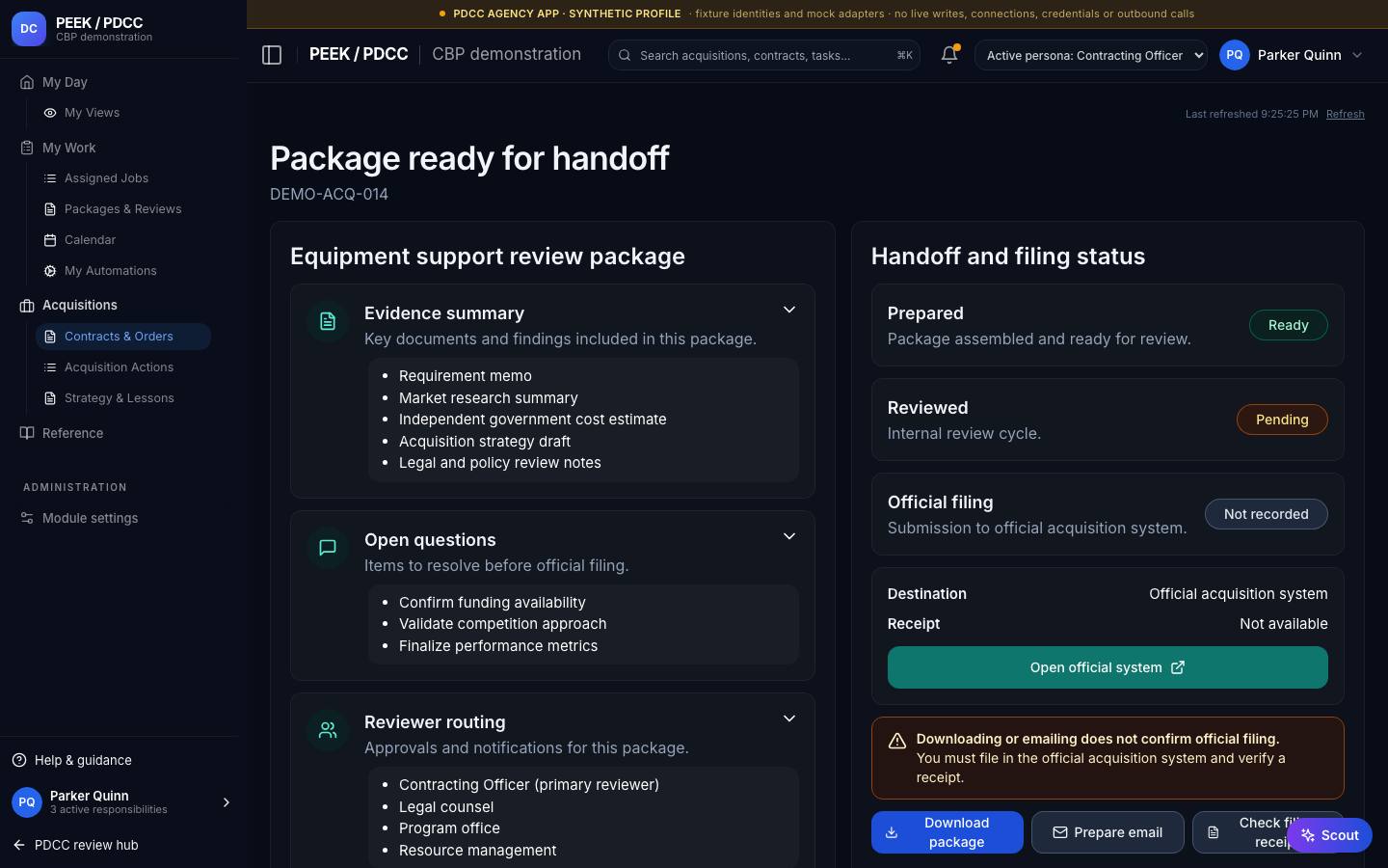Click Open official system button
This screenshot has width=1388, height=868.
pyautogui.click(x=1108, y=667)
